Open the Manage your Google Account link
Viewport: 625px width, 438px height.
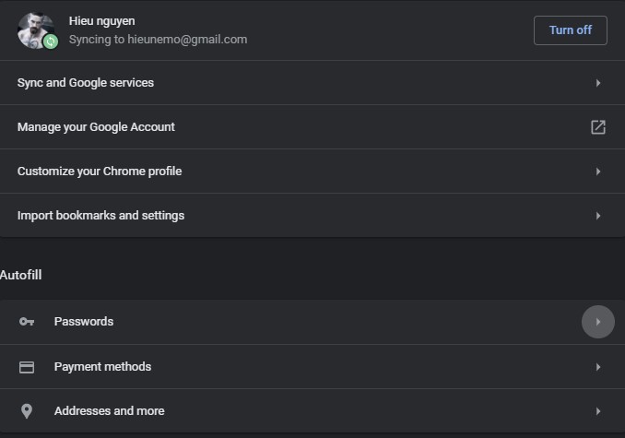click(x=96, y=127)
